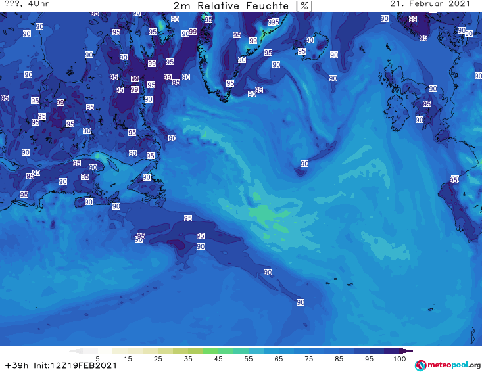
Task: Click the legend value '15'
Action: tap(128, 359)
